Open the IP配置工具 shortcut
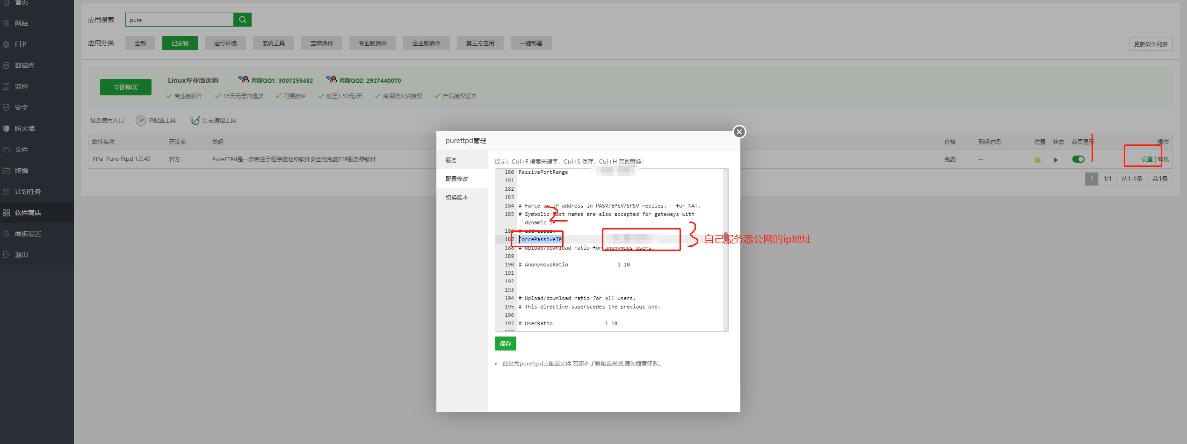Screen dimensions: 1187x444 point(156,121)
